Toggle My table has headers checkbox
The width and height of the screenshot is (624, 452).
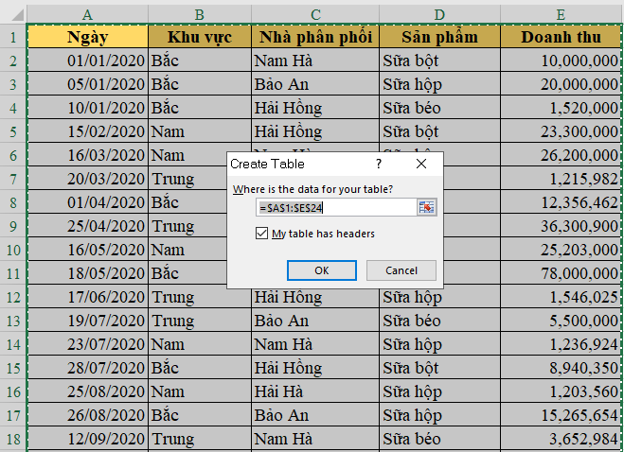tap(261, 234)
